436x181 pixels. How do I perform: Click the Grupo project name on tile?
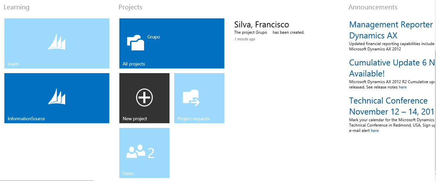(x=154, y=37)
